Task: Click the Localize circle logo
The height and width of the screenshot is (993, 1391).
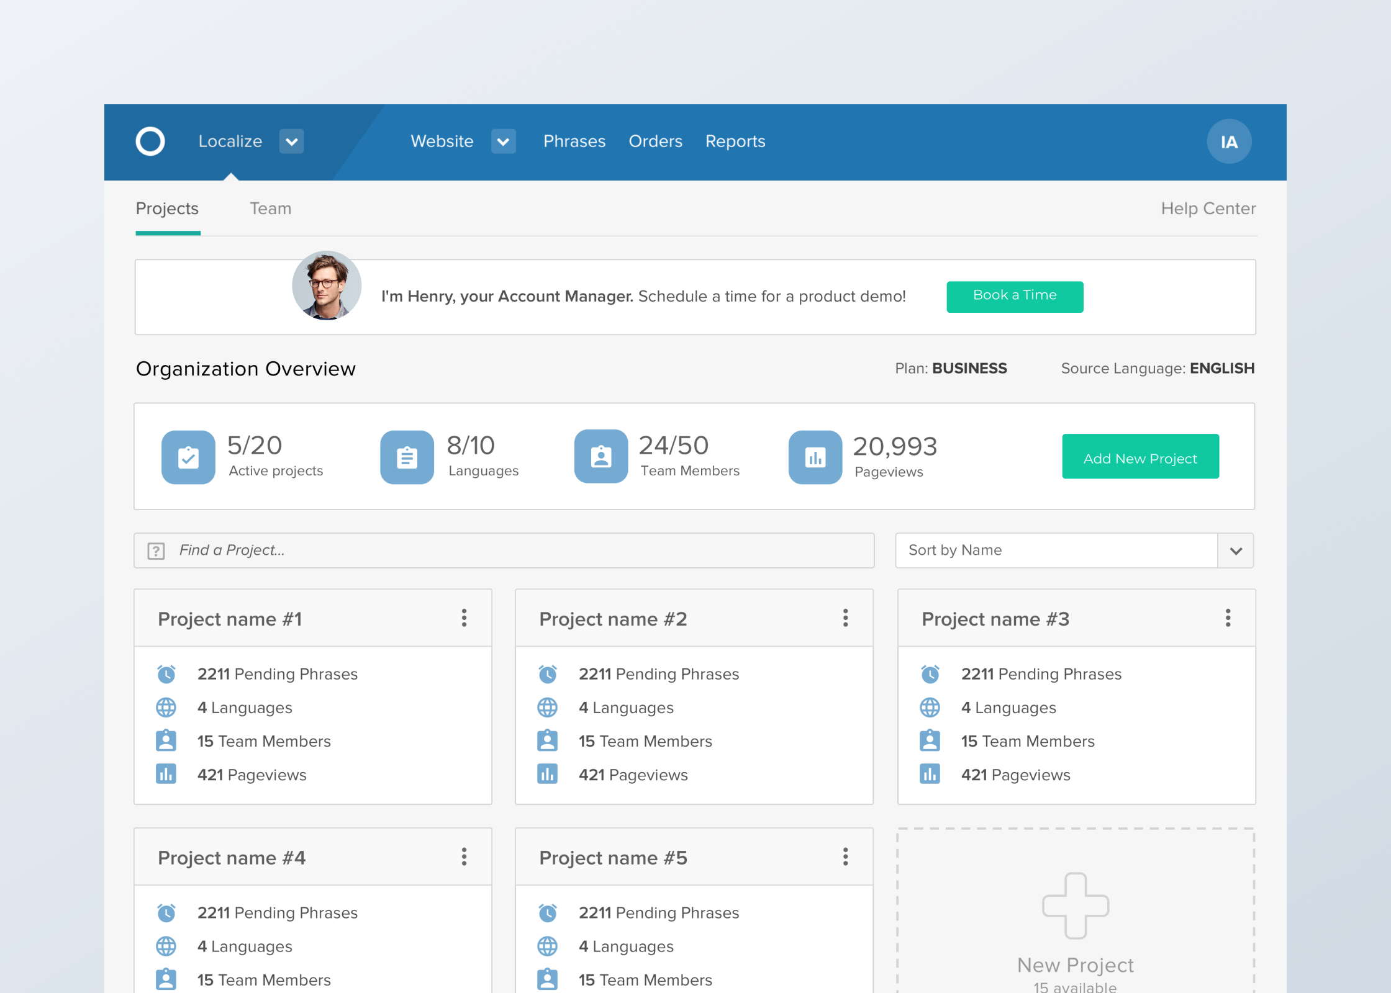Action: click(x=150, y=142)
